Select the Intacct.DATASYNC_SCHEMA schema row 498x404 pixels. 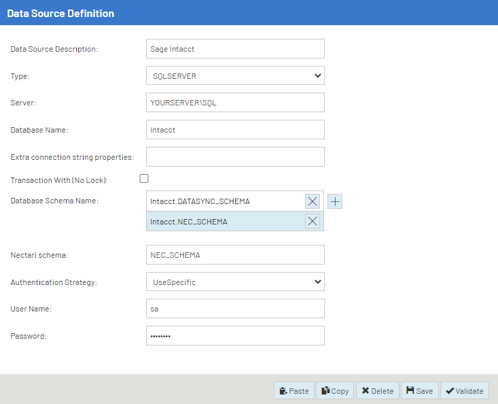click(224, 201)
